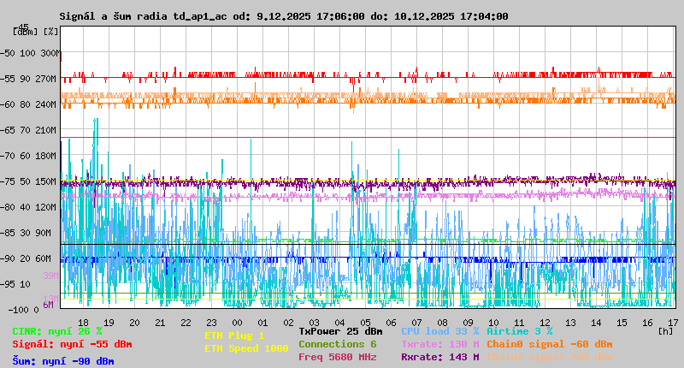The image size is (684, 368).
Task: Select the pink Txrate legend label
Action: [439, 343]
